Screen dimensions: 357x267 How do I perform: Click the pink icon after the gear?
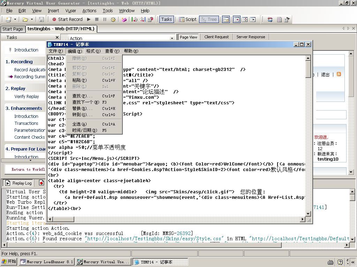click(x=124, y=19)
